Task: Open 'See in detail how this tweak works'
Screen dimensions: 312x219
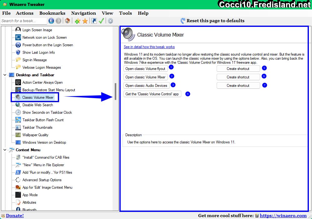Action: pos(149,47)
